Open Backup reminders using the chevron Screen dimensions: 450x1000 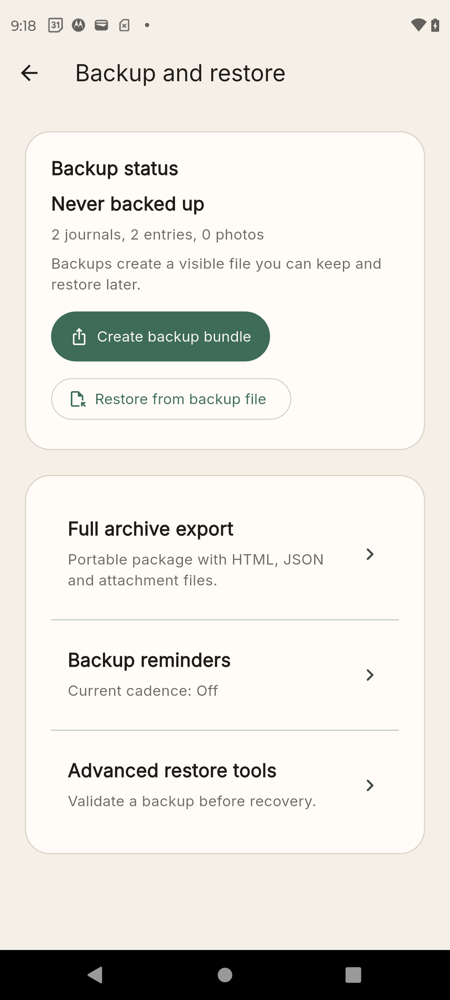click(370, 675)
